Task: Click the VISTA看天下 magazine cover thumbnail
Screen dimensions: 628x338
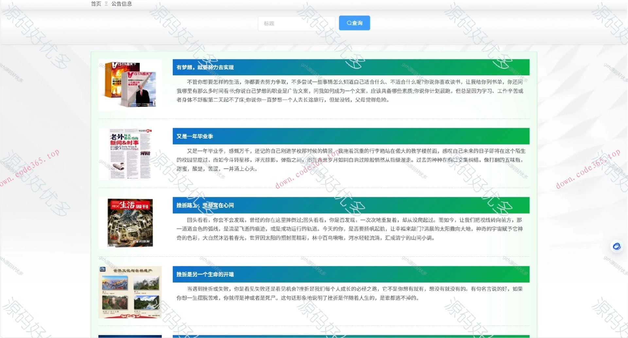Action: (130, 85)
